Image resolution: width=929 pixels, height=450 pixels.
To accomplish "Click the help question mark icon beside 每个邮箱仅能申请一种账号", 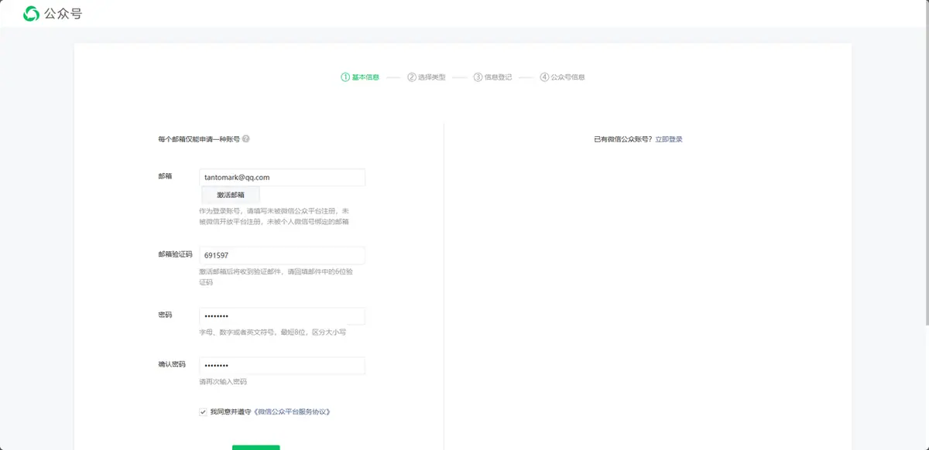I will pos(245,139).
